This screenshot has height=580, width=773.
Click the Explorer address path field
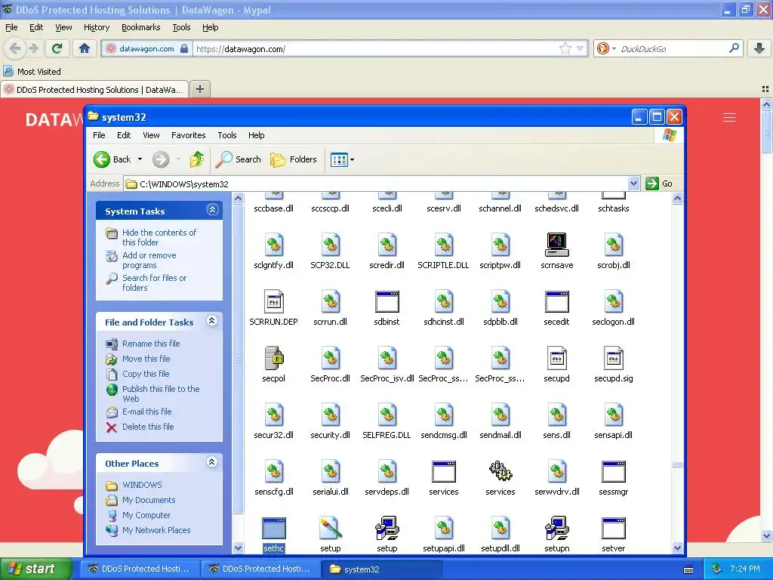pyautogui.click(x=377, y=184)
